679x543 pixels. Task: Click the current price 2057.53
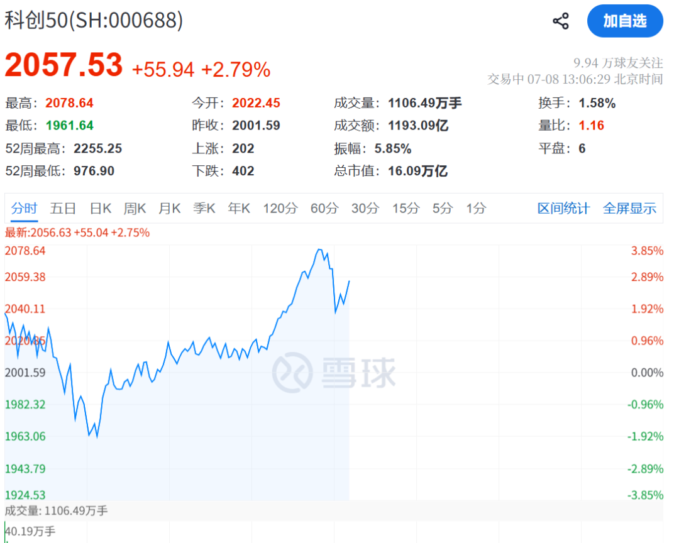coord(63,65)
